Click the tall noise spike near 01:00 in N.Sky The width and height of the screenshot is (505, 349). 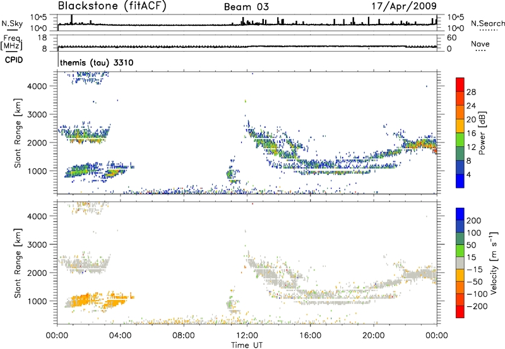click(x=71, y=20)
